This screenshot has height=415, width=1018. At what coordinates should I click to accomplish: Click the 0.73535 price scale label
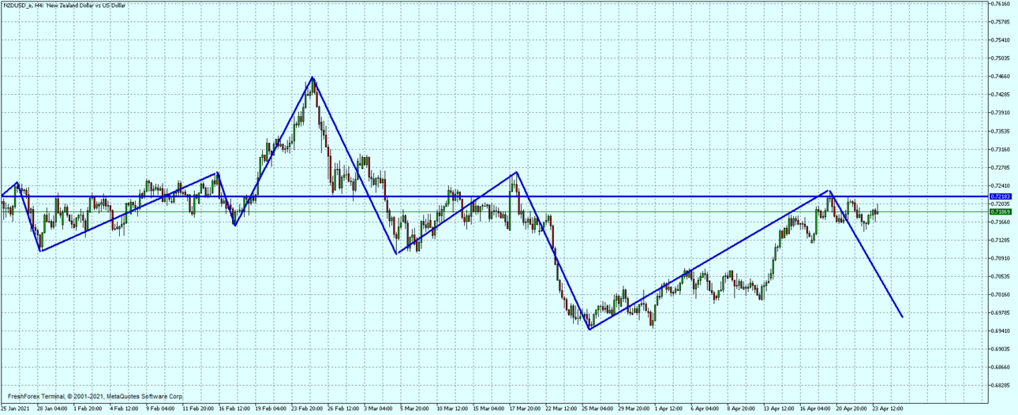pos(1001,131)
